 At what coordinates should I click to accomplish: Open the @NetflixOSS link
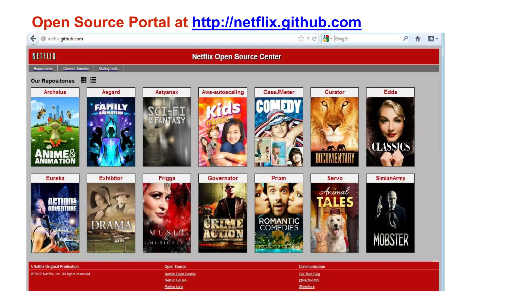309,280
